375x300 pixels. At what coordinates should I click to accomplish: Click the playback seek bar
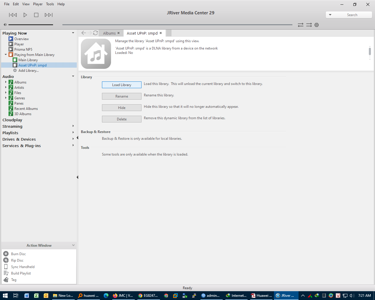(177, 25)
